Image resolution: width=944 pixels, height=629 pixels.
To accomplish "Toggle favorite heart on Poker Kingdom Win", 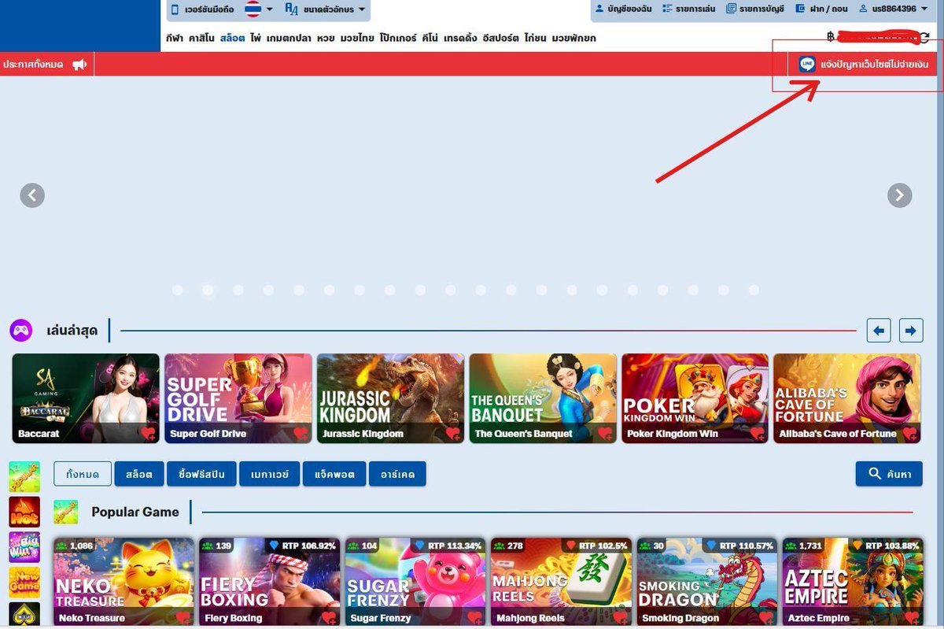I will (758, 434).
